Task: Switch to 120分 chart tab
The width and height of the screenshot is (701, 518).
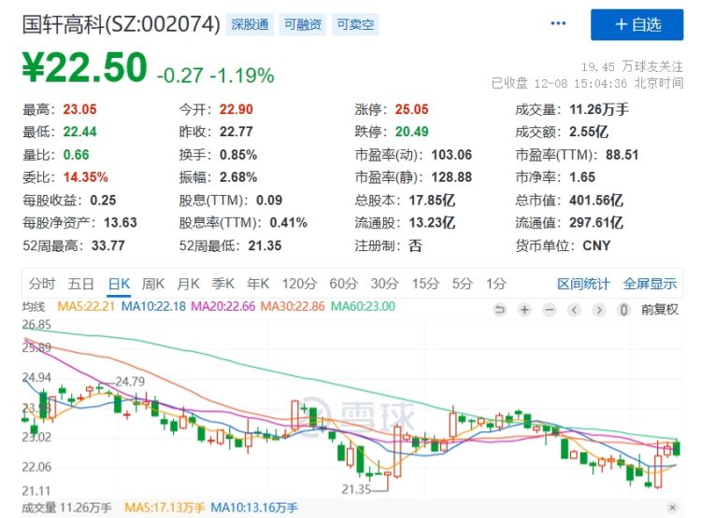Action: point(299,284)
